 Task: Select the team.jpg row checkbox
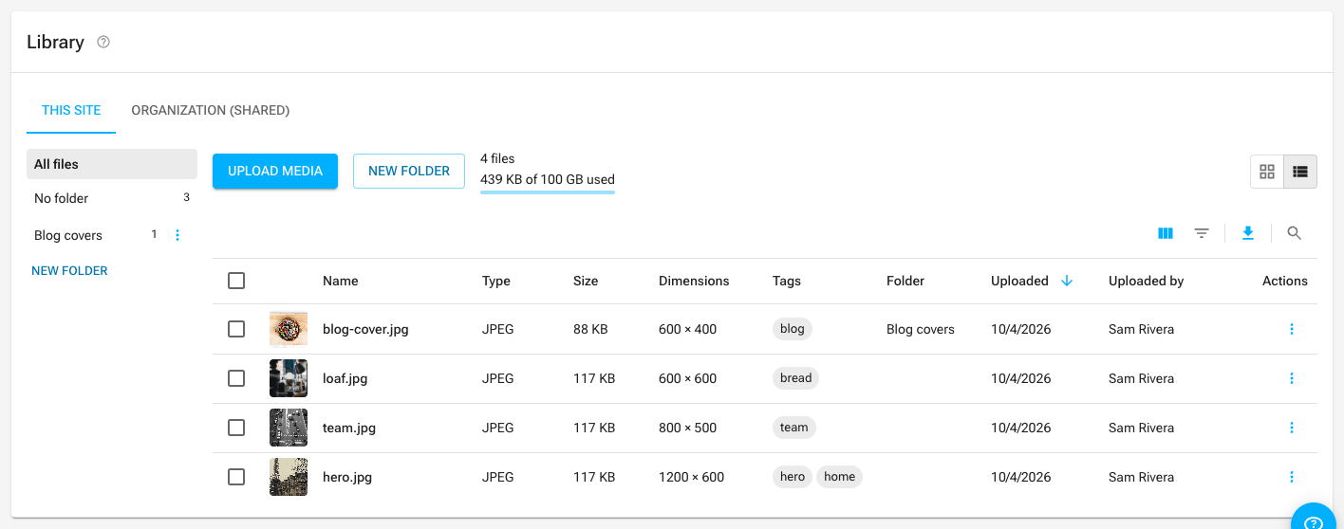tap(236, 428)
